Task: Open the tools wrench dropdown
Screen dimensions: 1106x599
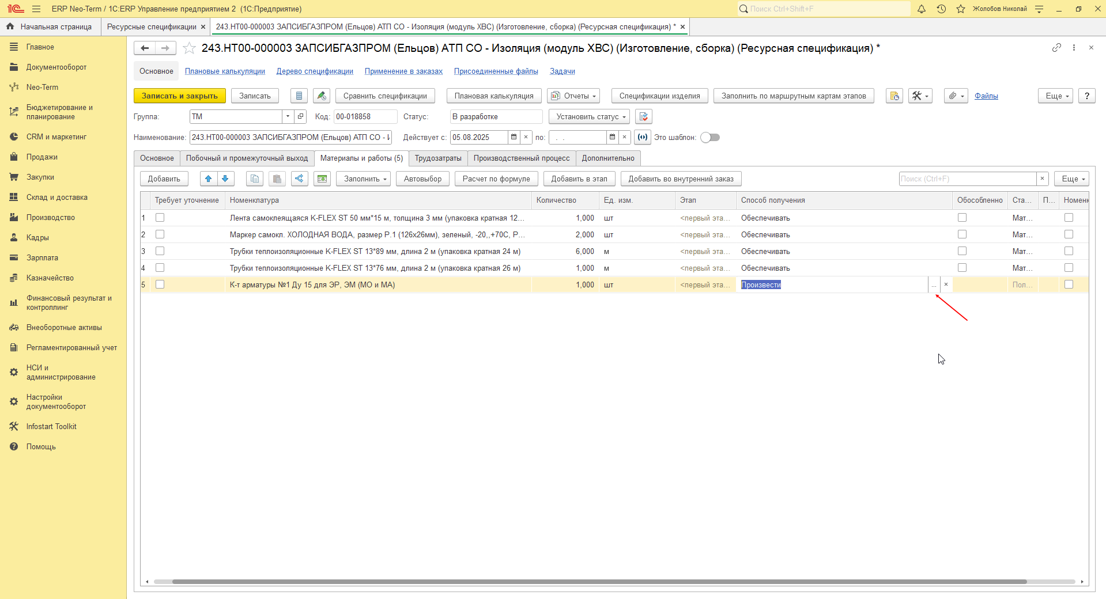Action: tap(920, 96)
